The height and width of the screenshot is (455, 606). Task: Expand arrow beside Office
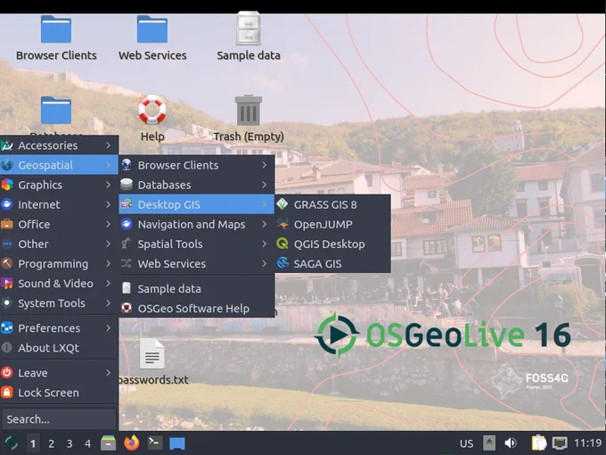click(109, 224)
